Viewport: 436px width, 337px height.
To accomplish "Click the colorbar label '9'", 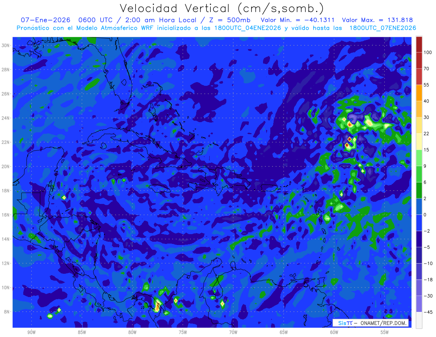I will [425, 166].
